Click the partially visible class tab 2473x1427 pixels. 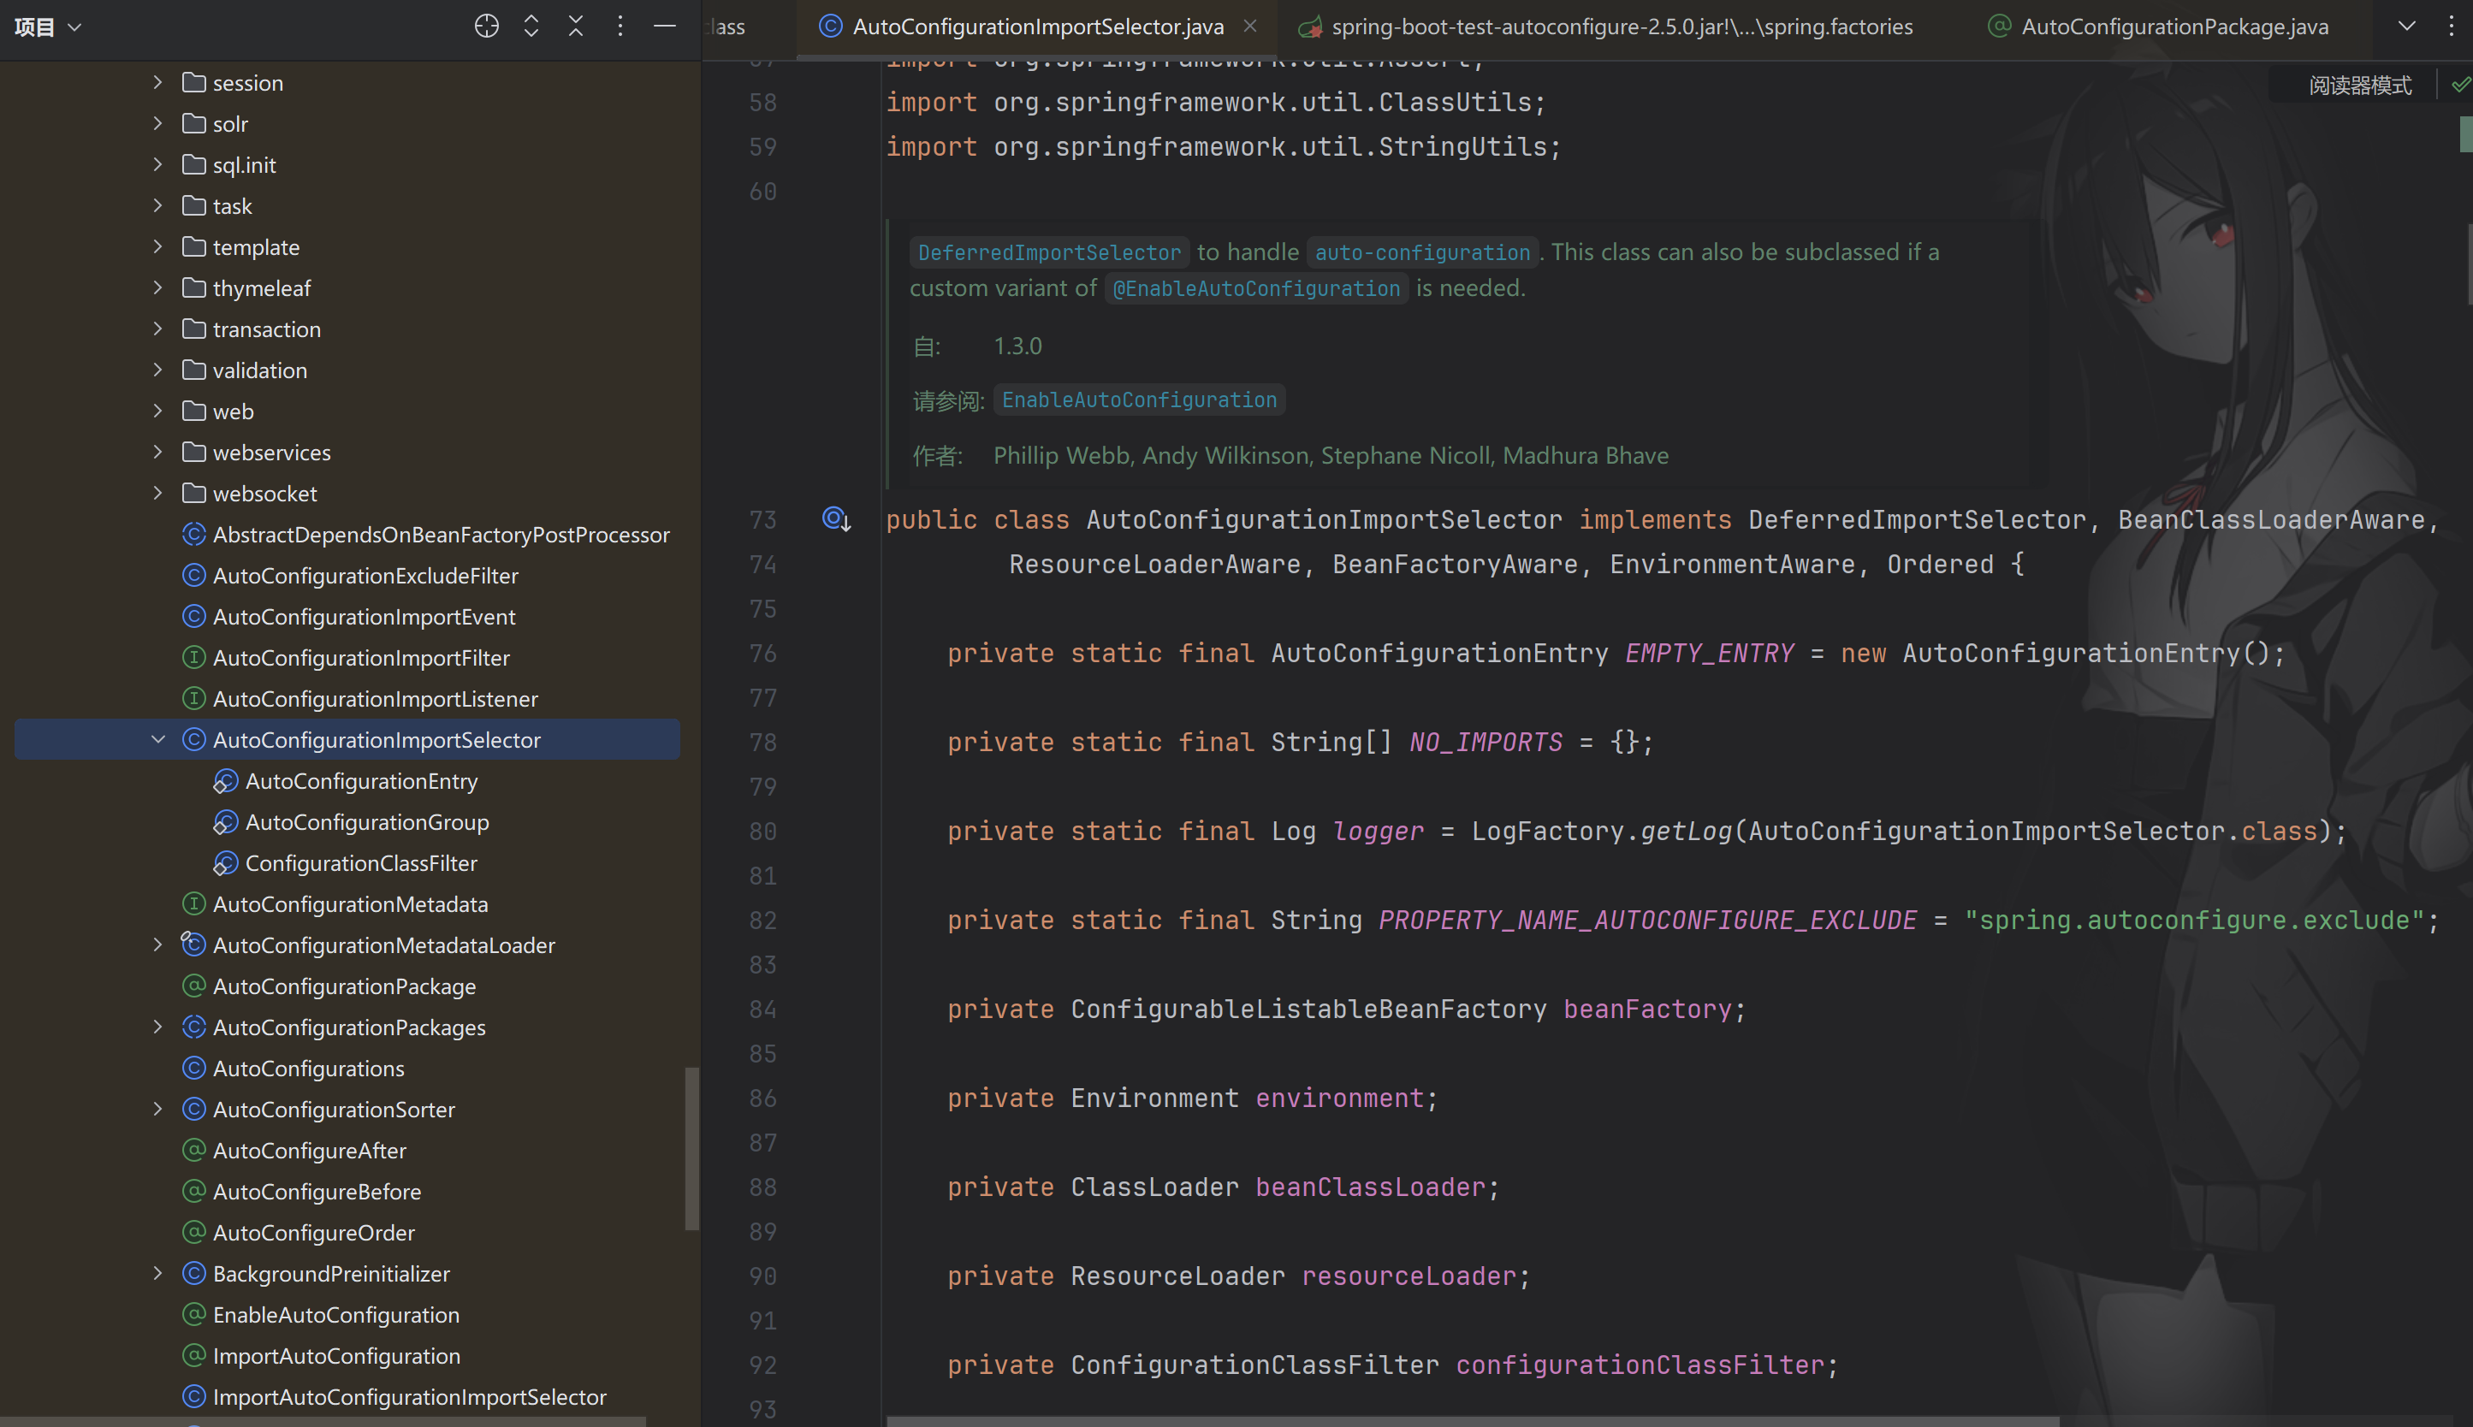[x=726, y=27]
